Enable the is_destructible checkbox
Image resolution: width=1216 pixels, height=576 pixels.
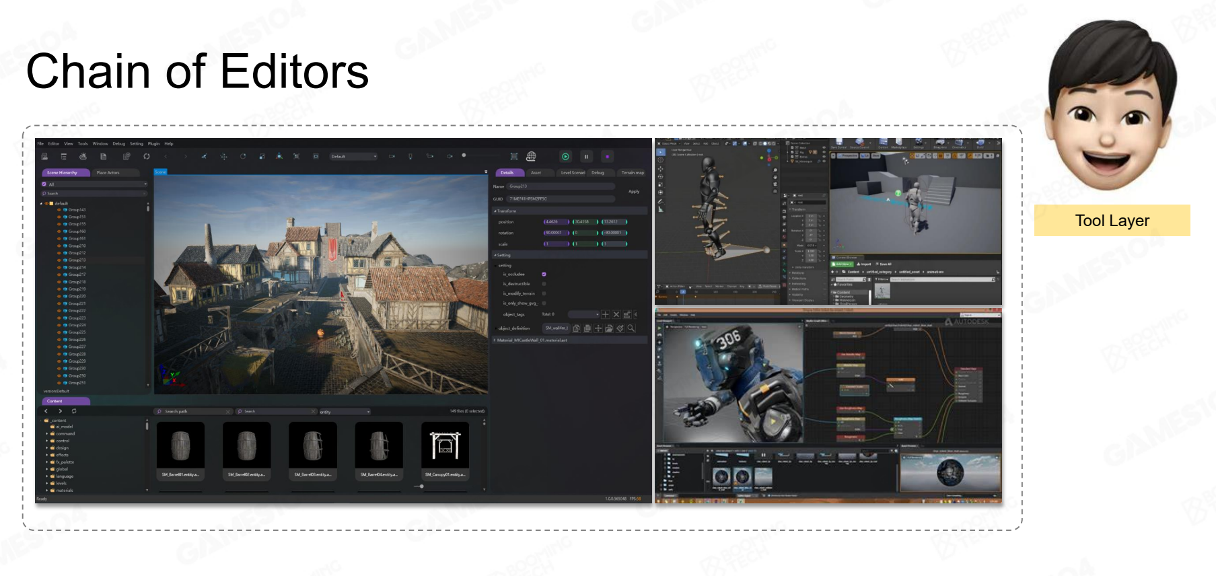(544, 284)
